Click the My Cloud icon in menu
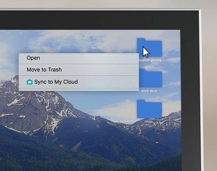This screenshot has width=217, height=171. tap(30, 82)
